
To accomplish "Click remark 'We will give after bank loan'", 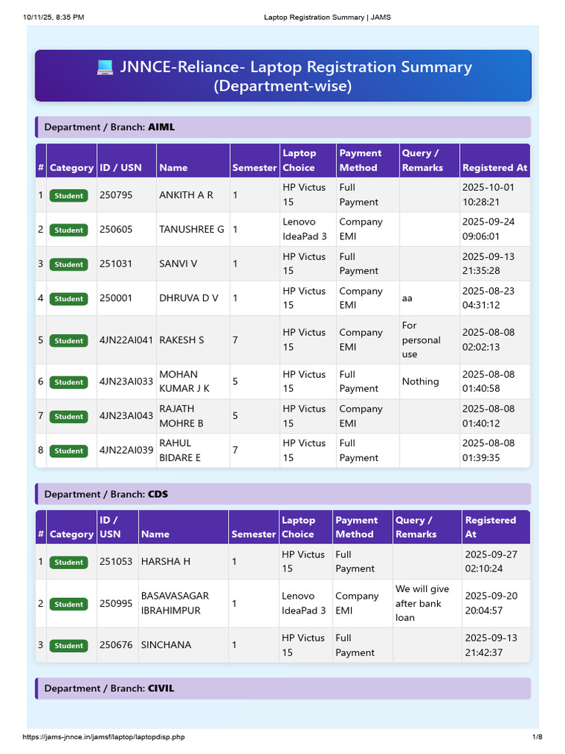I will (x=422, y=604).
